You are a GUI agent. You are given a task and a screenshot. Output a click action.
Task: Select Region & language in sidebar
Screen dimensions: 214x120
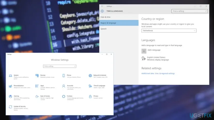tap(119, 23)
